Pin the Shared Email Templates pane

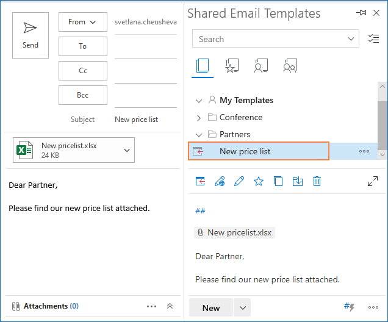tap(361, 13)
